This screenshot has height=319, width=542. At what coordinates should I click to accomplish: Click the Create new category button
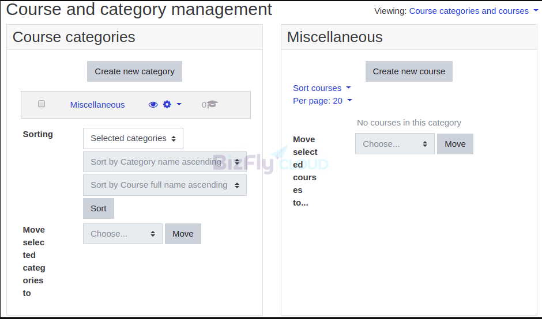coord(134,71)
